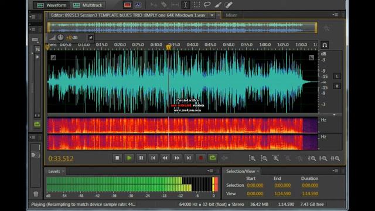375x211 pixels.
Task: Select the Marquee Selection tool
Action: pyautogui.click(x=197, y=5)
